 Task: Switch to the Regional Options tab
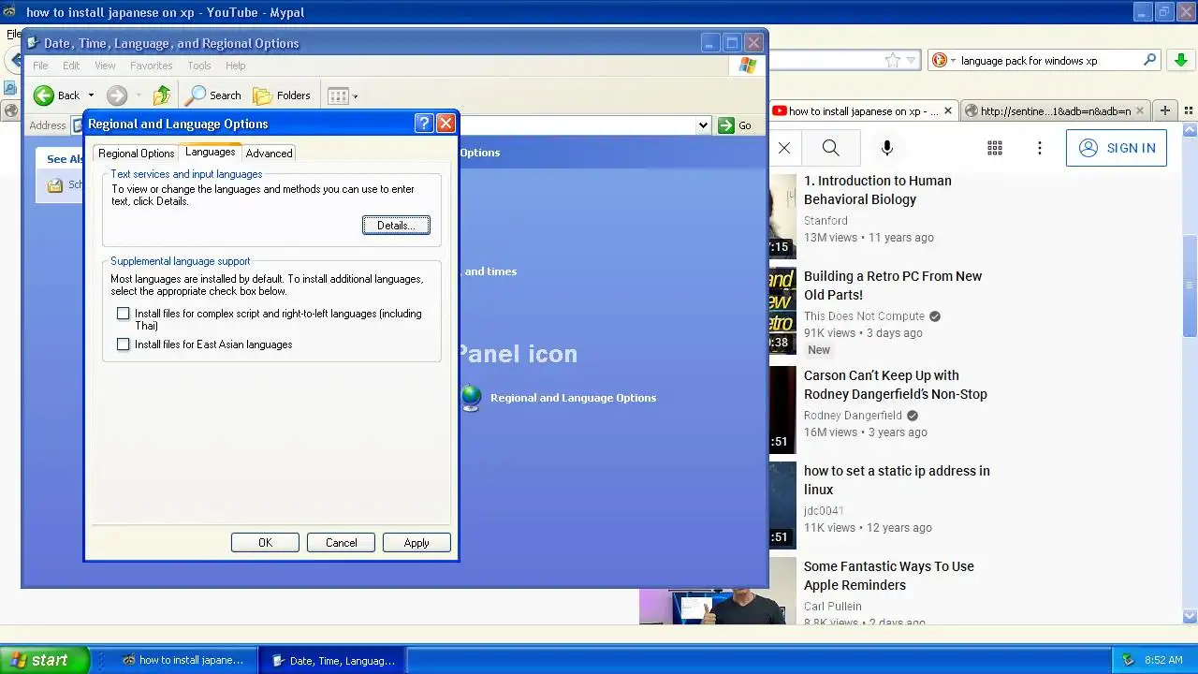click(137, 154)
